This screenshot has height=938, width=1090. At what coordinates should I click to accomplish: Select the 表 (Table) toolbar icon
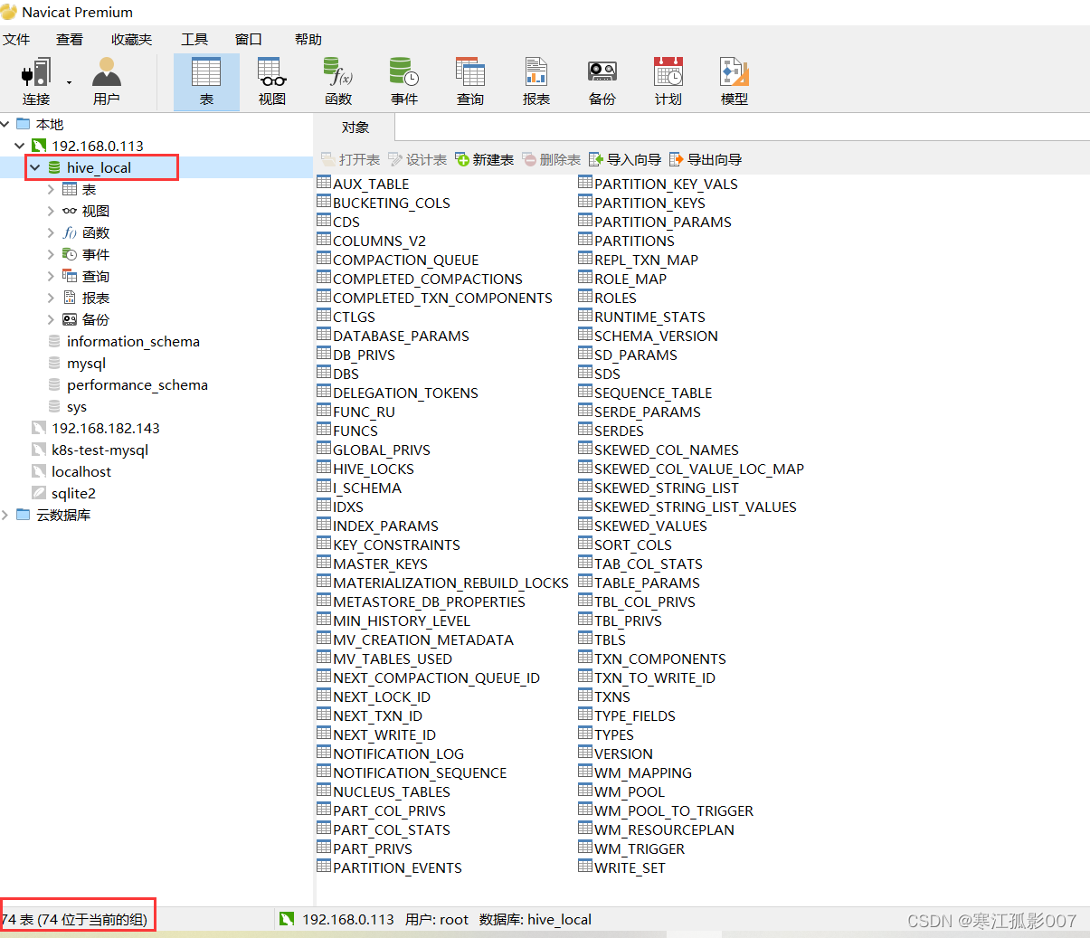[x=206, y=81]
